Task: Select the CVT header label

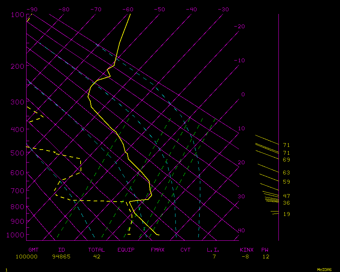Action: [x=185, y=250]
